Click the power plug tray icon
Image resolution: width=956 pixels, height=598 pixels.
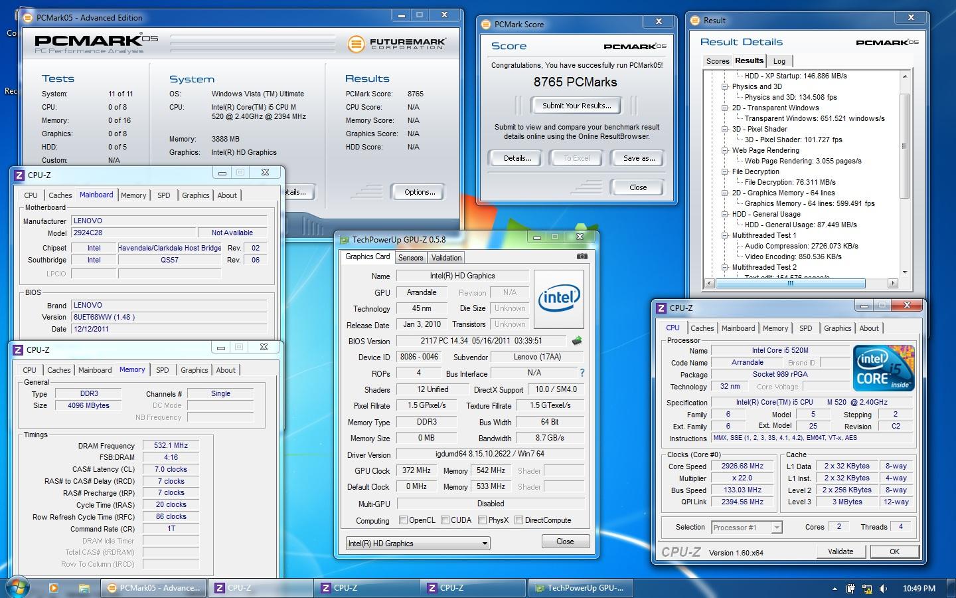(850, 588)
